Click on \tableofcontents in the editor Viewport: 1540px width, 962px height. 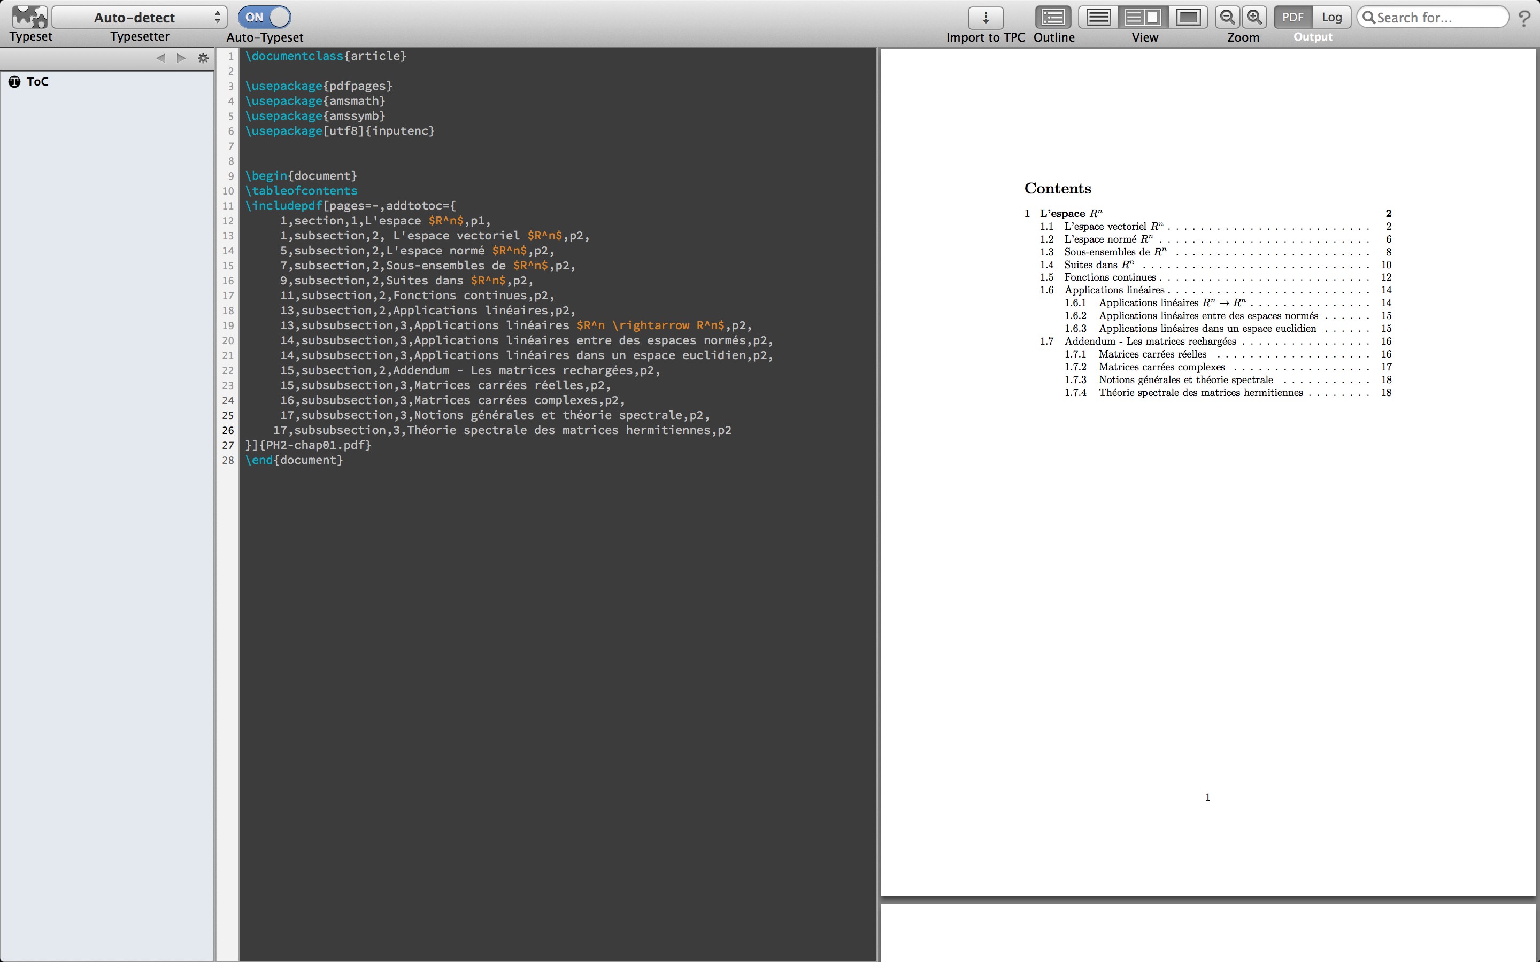(302, 191)
